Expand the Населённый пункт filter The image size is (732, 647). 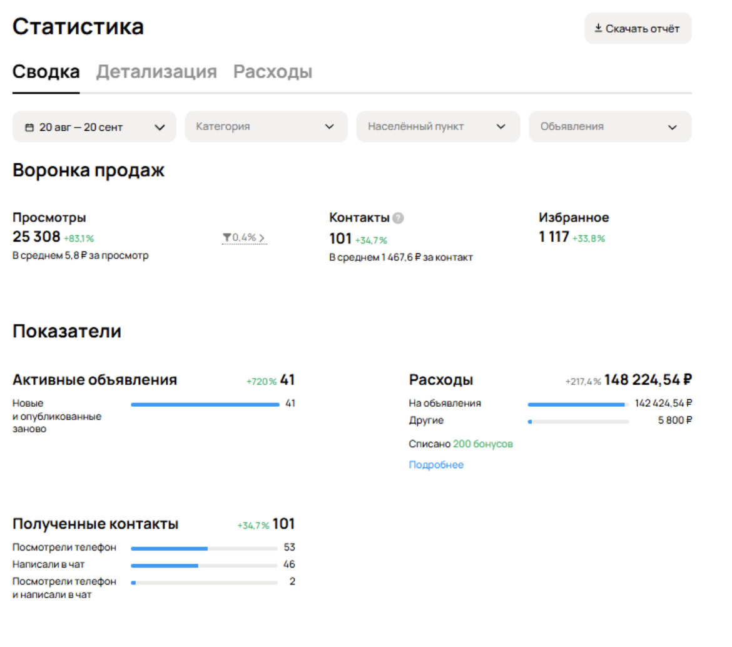coord(438,126)
